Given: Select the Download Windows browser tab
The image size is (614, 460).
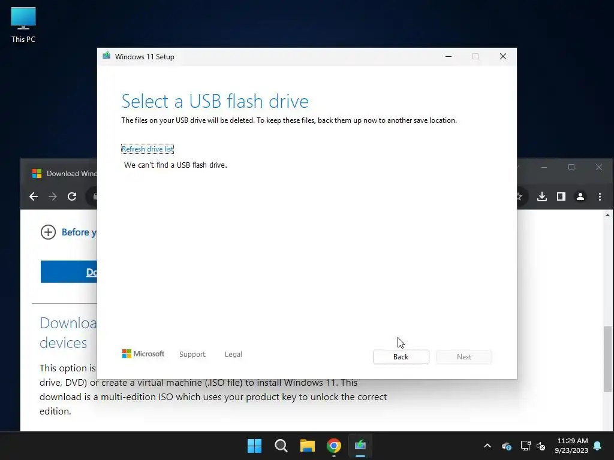Looking at the screenshot, I should coord(65,174).
